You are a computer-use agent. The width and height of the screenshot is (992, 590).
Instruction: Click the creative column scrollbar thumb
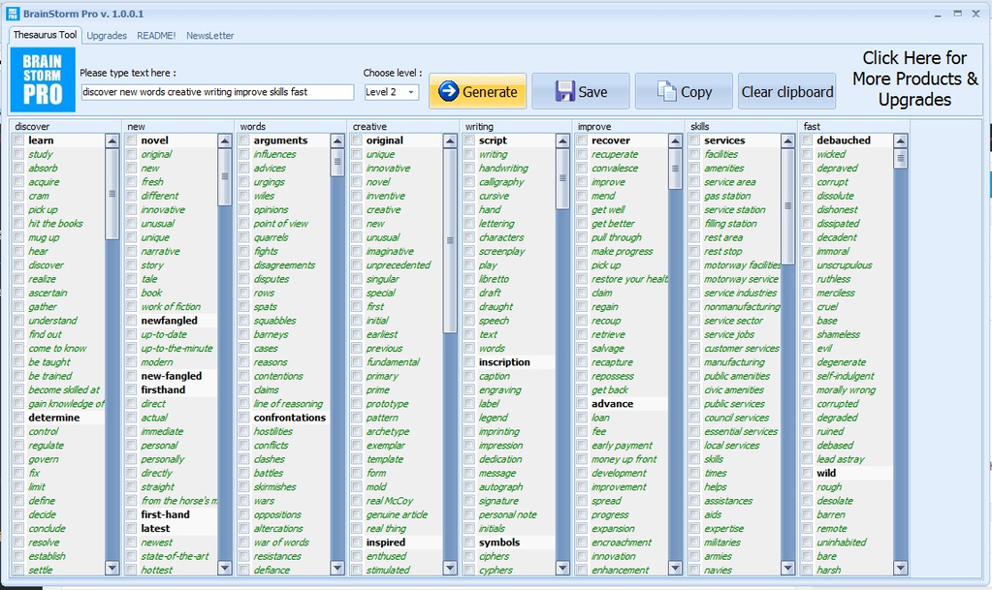[x=450, y=240]
